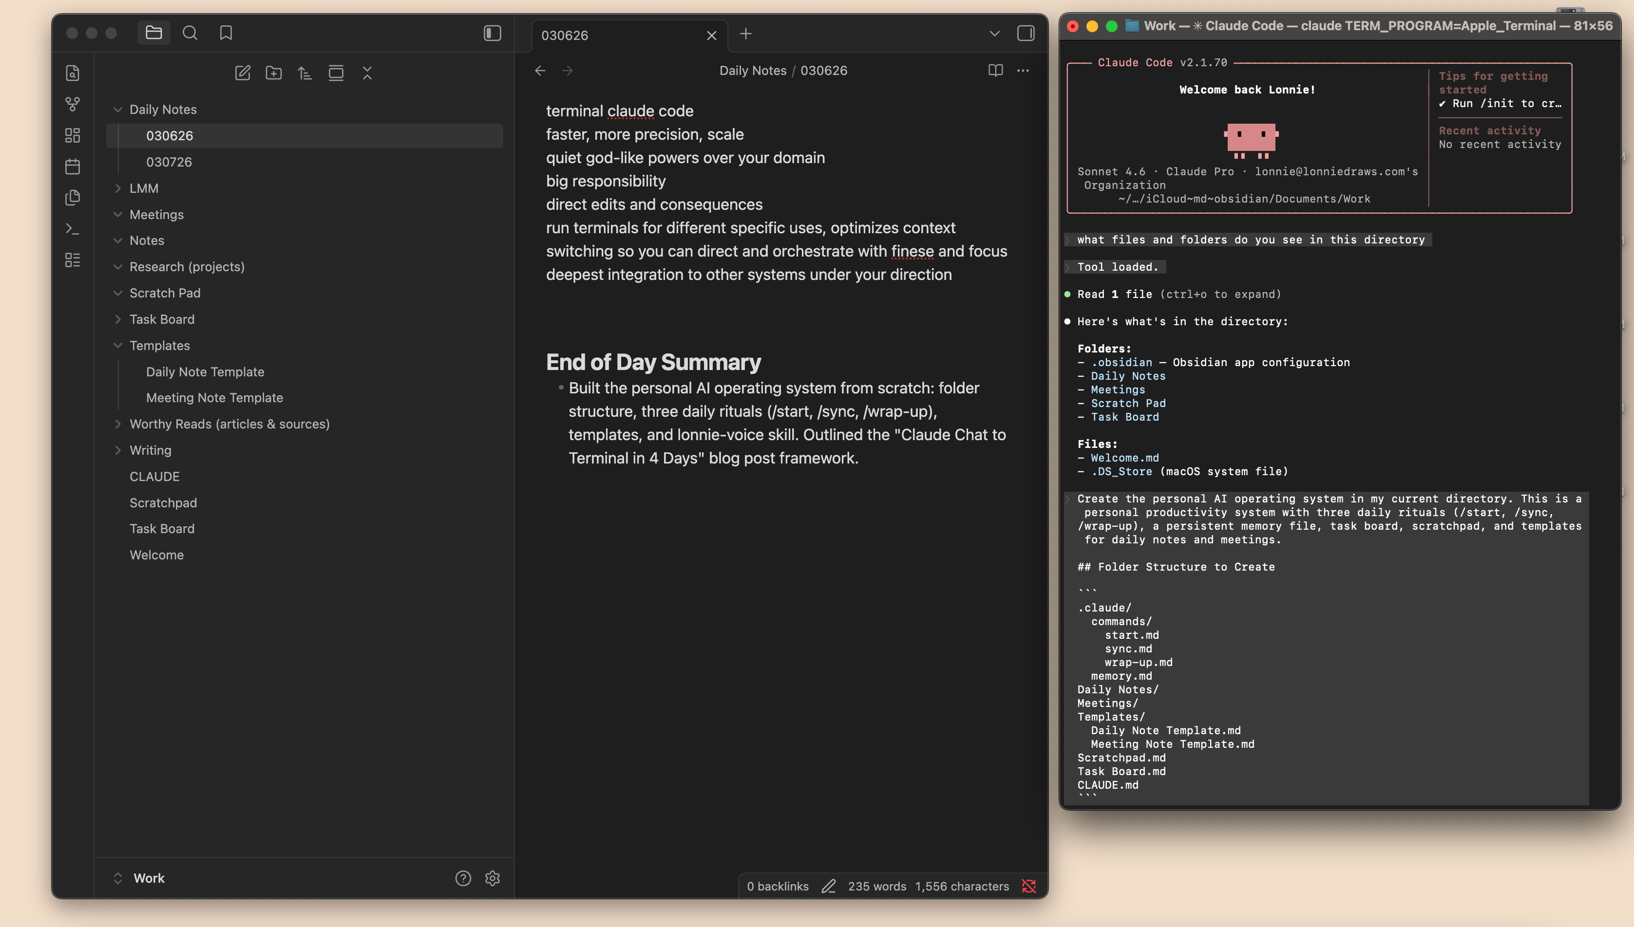Click the word count in status bar

coord(876,886)
